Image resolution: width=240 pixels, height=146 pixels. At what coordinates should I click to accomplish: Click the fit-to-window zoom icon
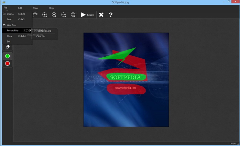[x=73, y=15]
